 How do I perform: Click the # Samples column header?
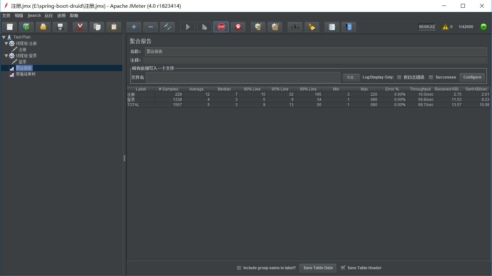[169, 89]
